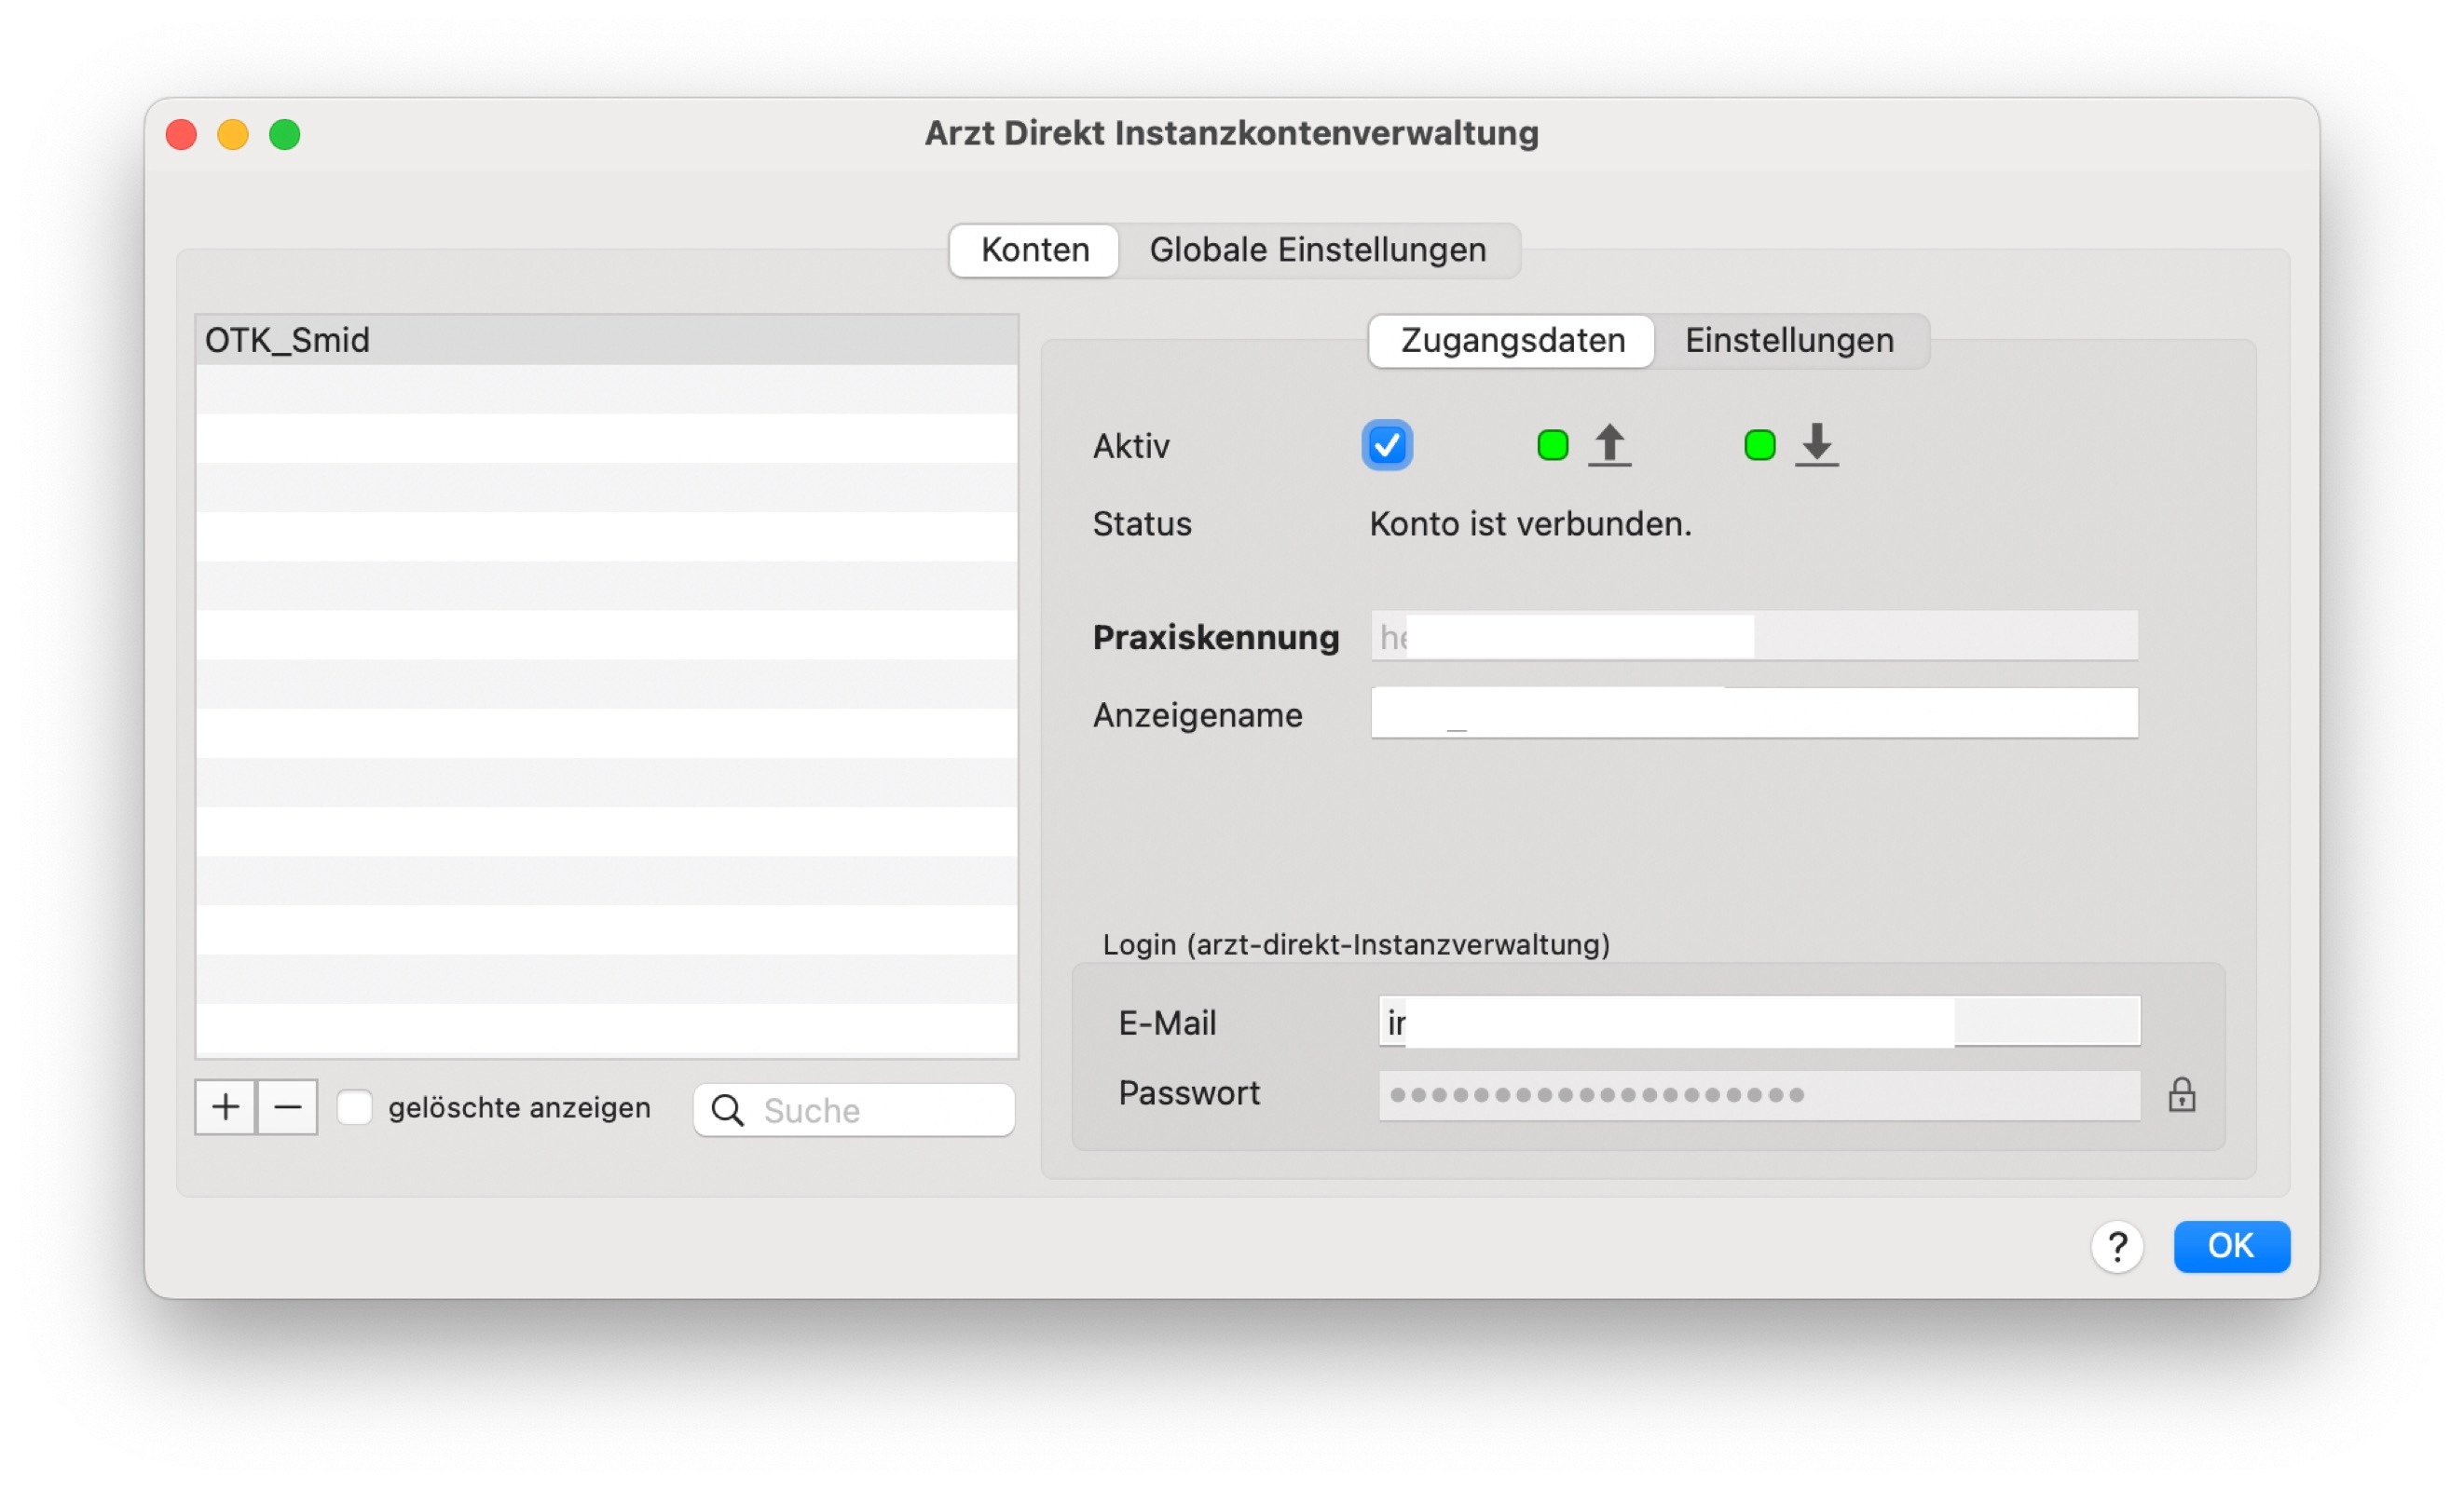This screenshot has height=1490, width=2464.
Task: Remove selected account with minus button
Action: tap(288, 1107)
